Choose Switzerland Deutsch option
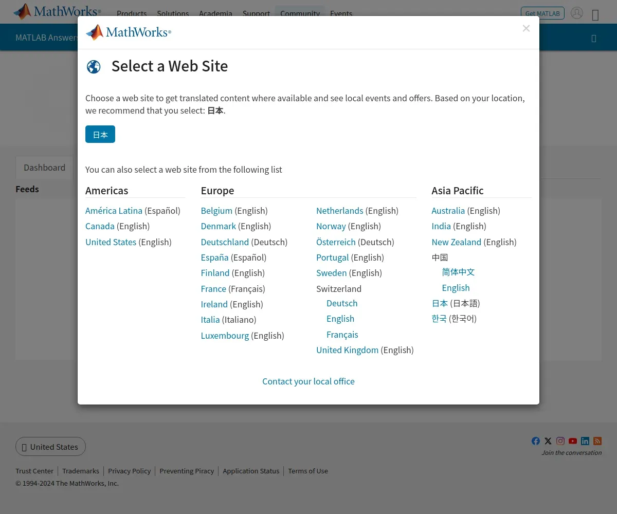This screenshot has width=617, height=514. pos(342,303)
